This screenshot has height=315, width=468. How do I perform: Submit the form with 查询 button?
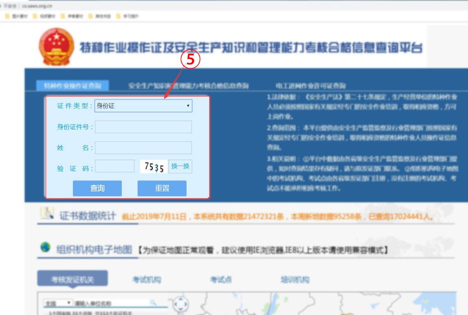(97, 188)
